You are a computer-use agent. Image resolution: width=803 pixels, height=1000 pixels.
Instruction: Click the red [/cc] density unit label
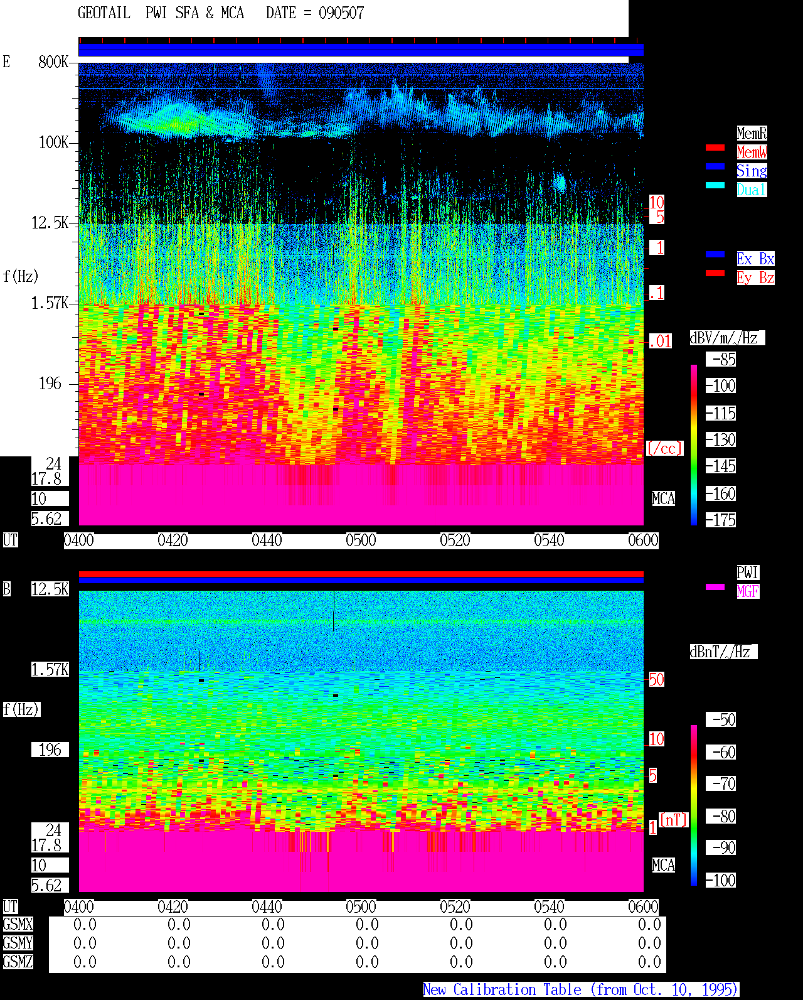pyautogui.click(x=664, y=448)
